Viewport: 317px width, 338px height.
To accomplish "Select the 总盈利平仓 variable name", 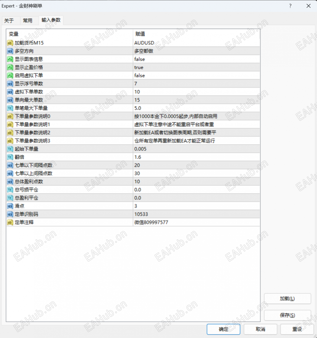I will point(27,198).
